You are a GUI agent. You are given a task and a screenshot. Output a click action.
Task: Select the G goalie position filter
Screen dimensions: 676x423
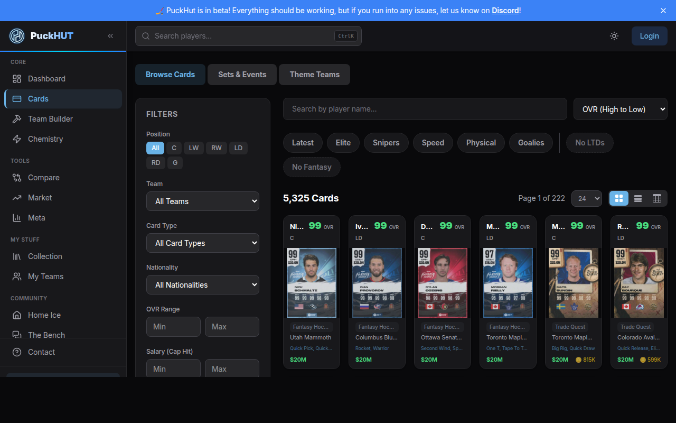pyautogui.click(x=175, y=163)
